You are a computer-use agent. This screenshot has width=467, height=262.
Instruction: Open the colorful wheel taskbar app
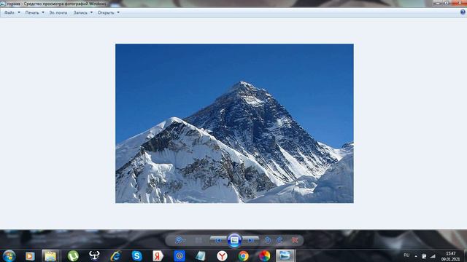(x=264, y=256)
